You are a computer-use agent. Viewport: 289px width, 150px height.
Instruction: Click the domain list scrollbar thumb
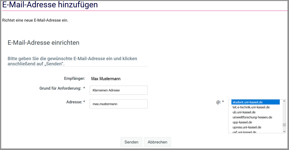click(284, 125)
